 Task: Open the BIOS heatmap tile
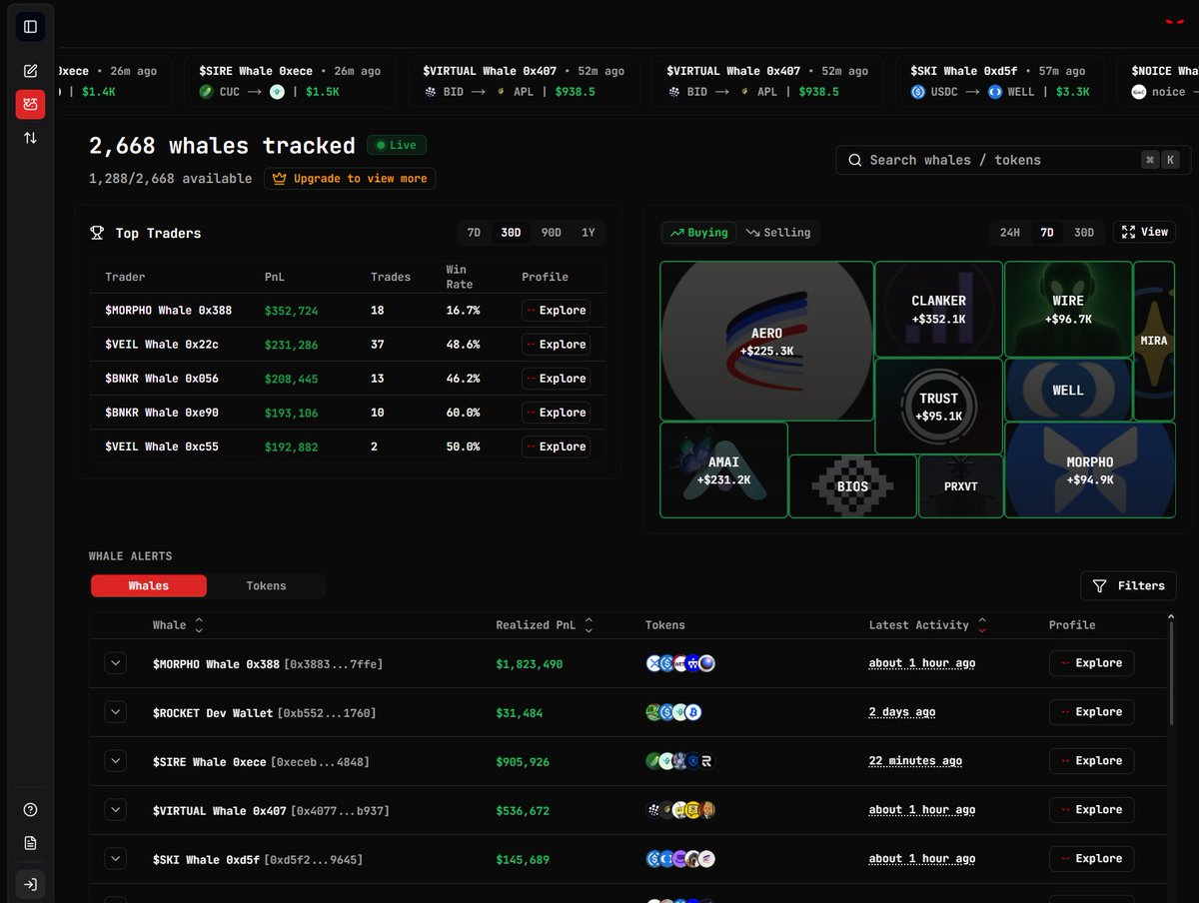pyautogui.click(x=852, y=486)
